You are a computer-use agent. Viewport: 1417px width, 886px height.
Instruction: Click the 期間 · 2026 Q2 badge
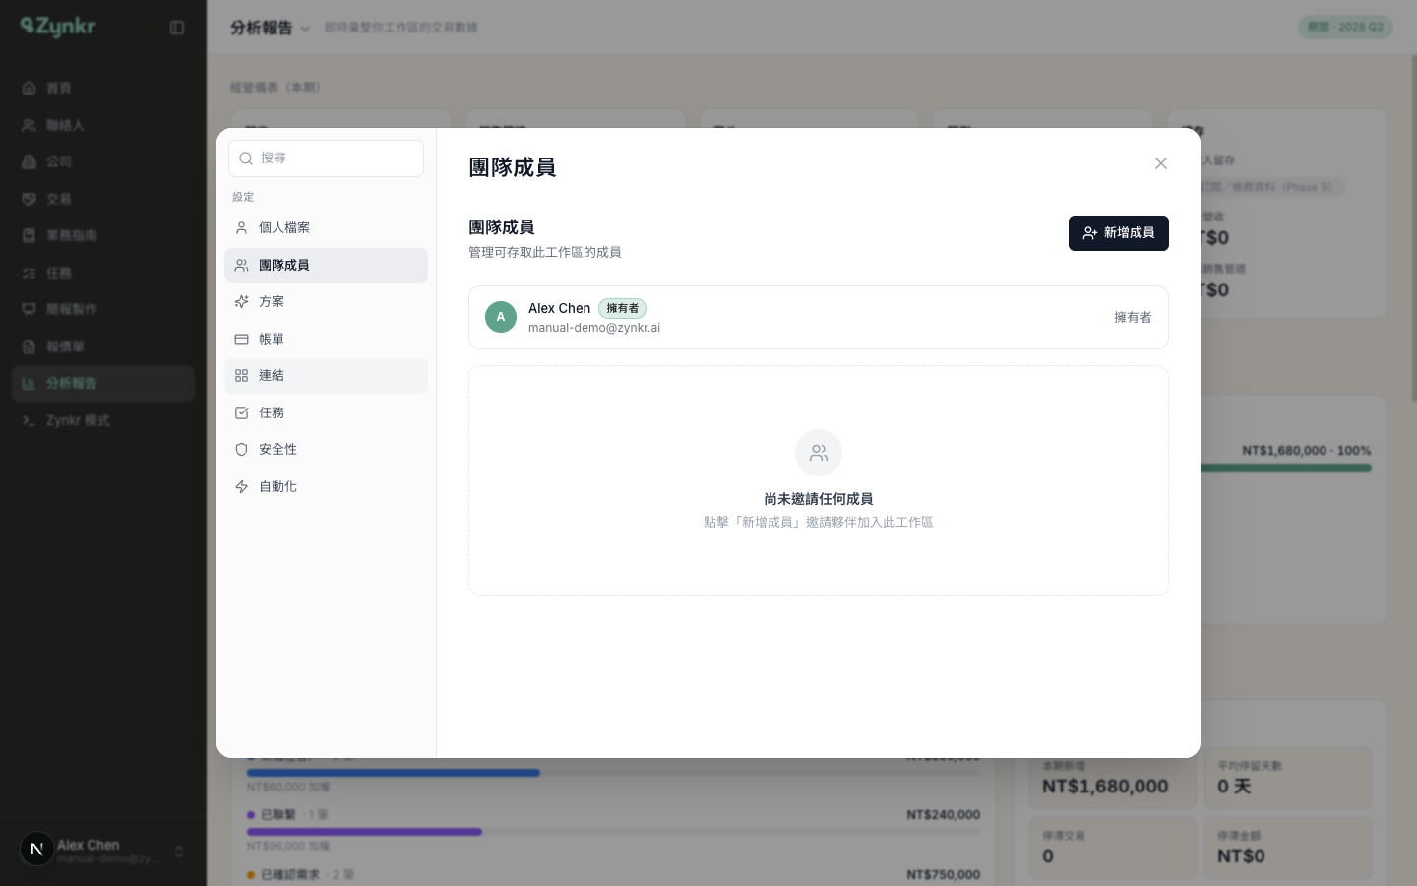tap(1345, 27)
